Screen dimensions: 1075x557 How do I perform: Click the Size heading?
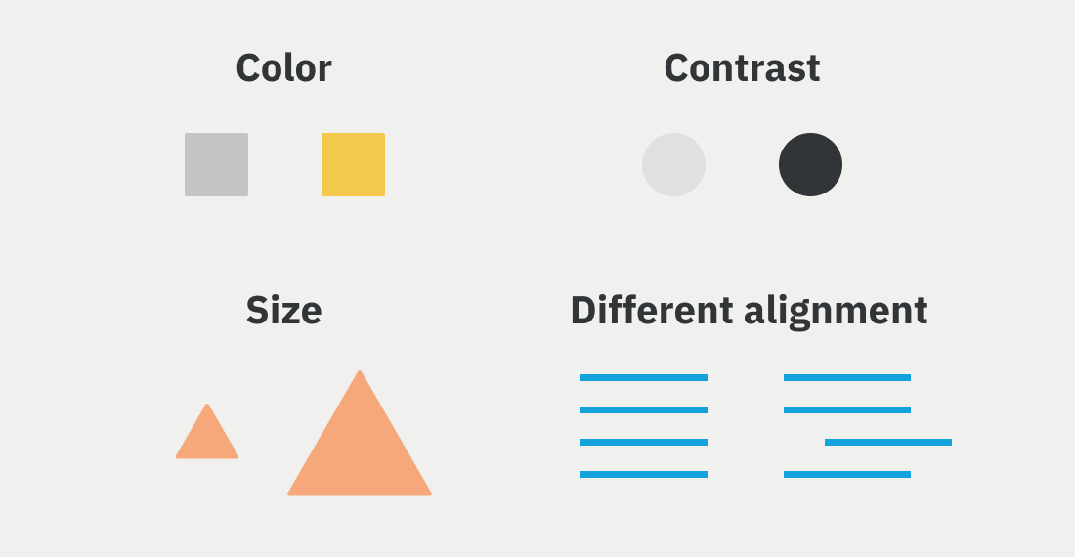click(283, 311)
